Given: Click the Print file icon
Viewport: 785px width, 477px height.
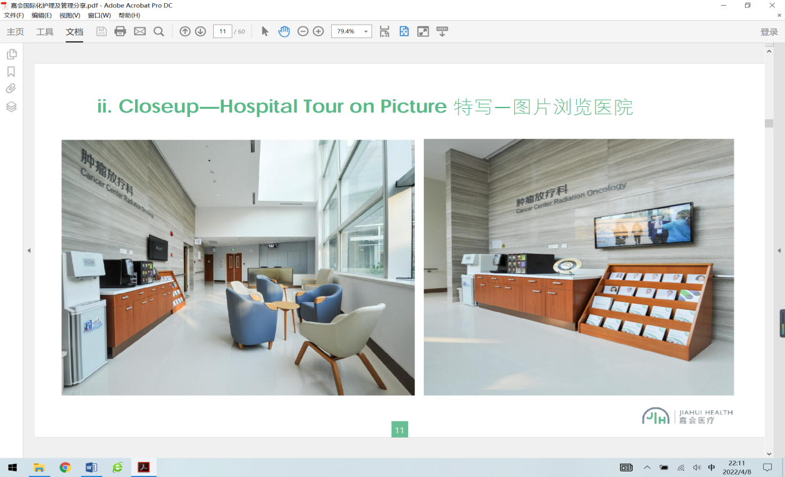Looking at the screenshot, I should coord(121,31).
